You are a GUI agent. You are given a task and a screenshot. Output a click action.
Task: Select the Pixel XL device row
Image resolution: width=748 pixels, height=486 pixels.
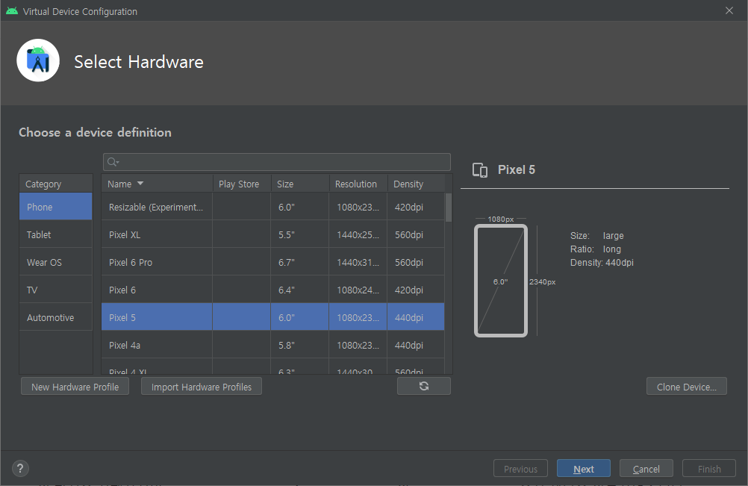[273, 234]
